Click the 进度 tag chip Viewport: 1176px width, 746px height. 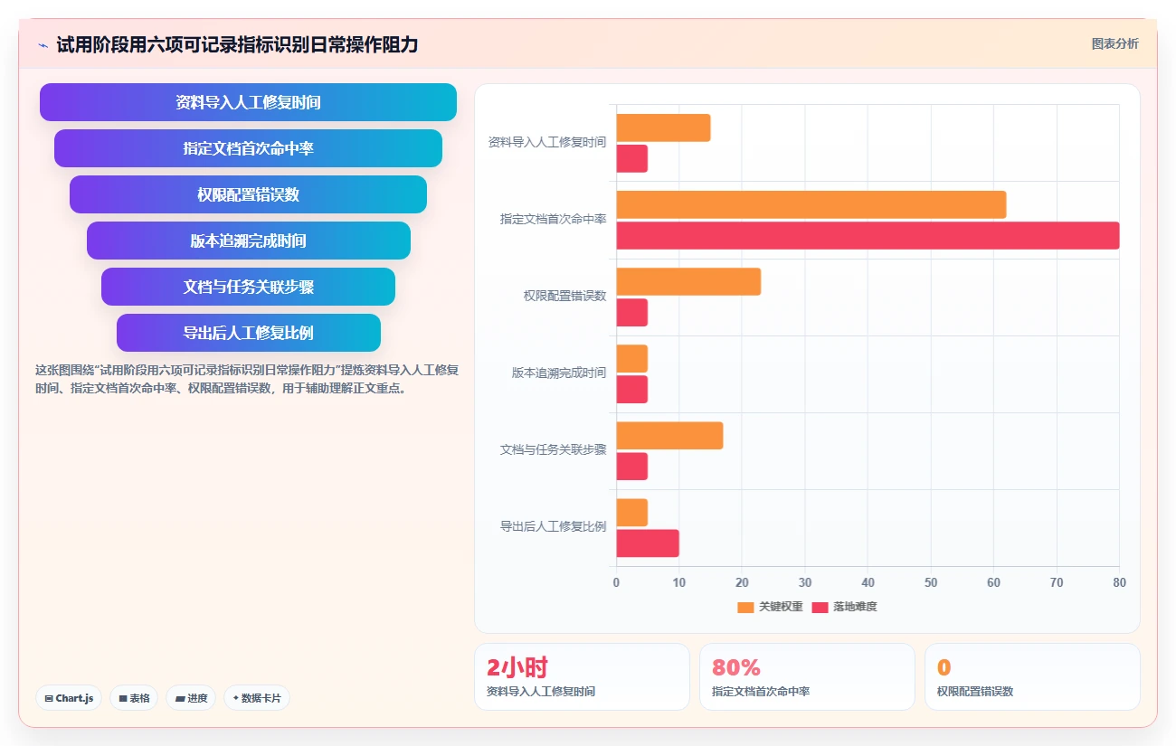pos(191,698)
